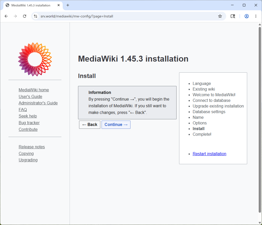
Task: Open the Seek help link
Action: point(28,116)
